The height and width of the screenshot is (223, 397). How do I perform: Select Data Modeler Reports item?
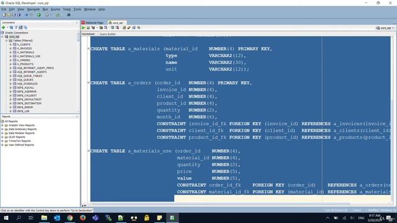22,133
